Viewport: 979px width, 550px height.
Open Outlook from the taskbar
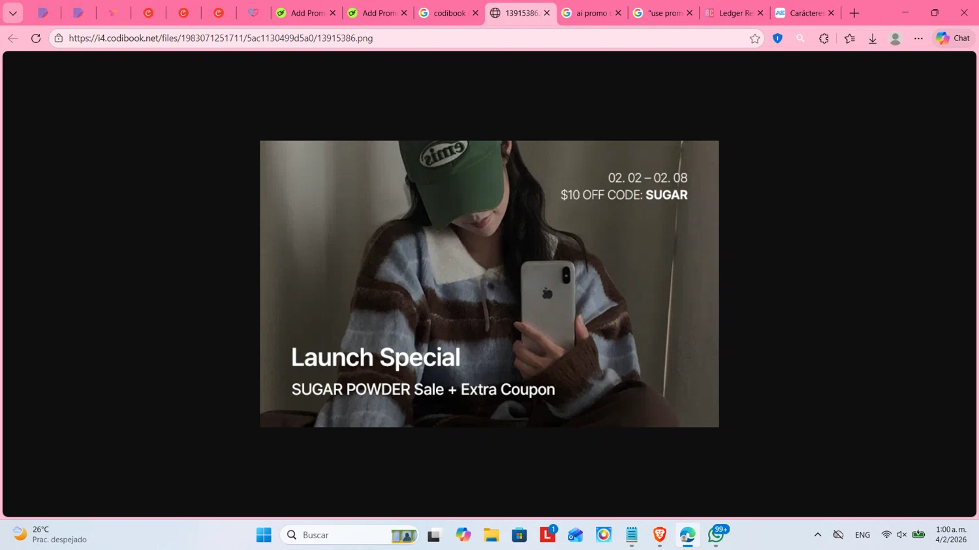click(x=576, y=535)
